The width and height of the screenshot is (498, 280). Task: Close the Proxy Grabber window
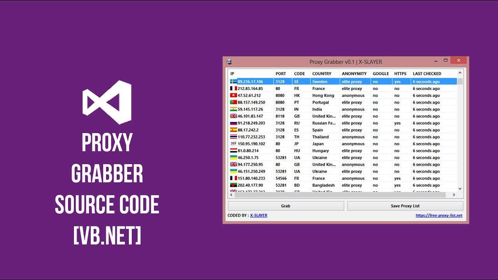tap(459, 61)
